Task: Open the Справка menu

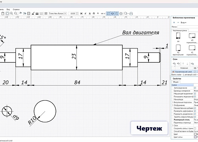Action: 16,9
